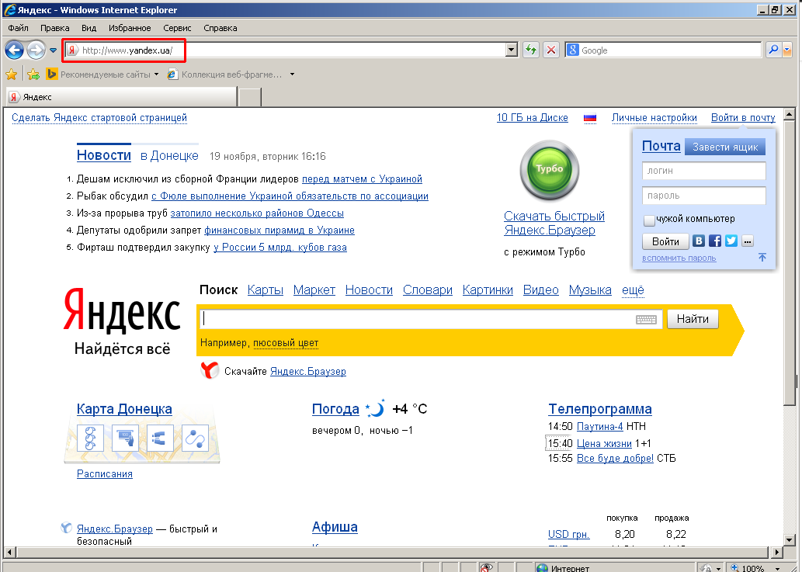This screenshot has width=802, height=572.
Task: Click the Yandex Browser Y logo icon
Action: point(209,371)
